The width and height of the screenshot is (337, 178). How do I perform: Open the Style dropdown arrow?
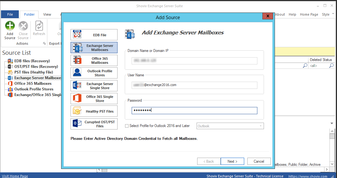click(333, 14)
